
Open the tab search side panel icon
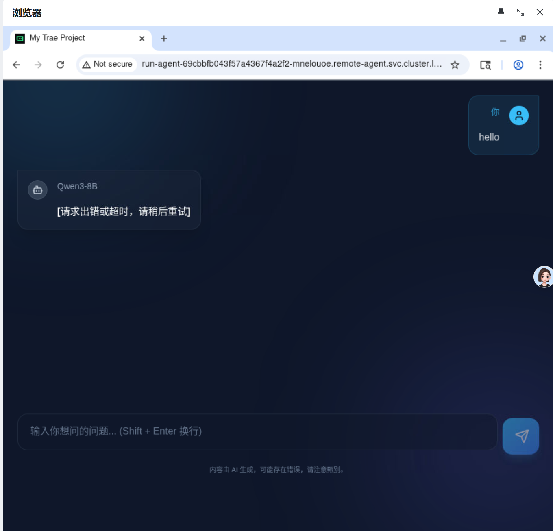tap(485, 65)
